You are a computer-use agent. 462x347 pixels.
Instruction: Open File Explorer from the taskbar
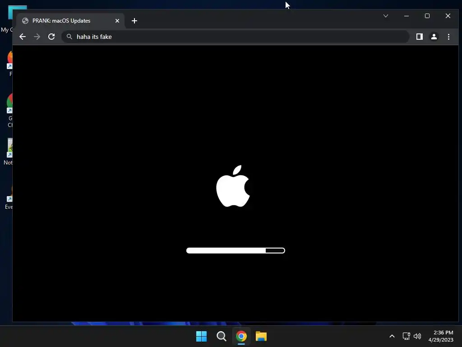[x=261, y=336]
